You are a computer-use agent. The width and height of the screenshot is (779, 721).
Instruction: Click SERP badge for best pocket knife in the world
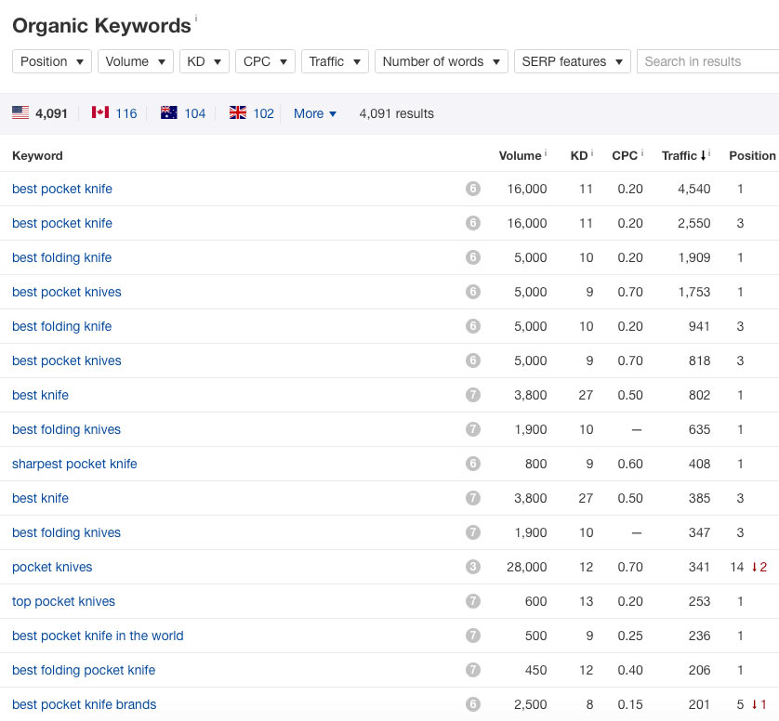[473, 636]
